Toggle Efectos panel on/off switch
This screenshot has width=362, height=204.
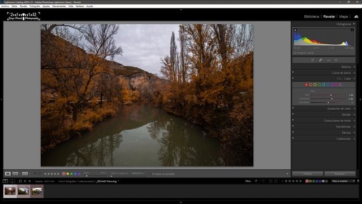(x=293, y=132)
